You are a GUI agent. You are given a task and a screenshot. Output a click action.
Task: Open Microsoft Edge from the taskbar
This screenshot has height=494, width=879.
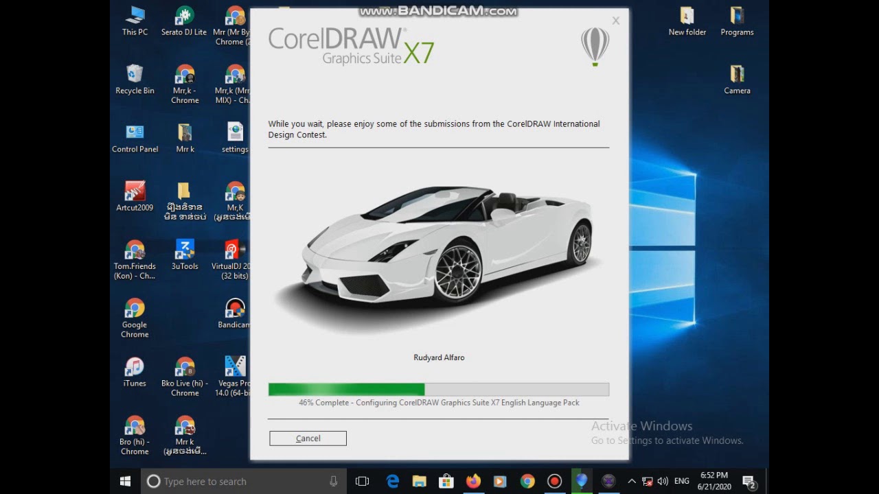click(x=393, y=482)
